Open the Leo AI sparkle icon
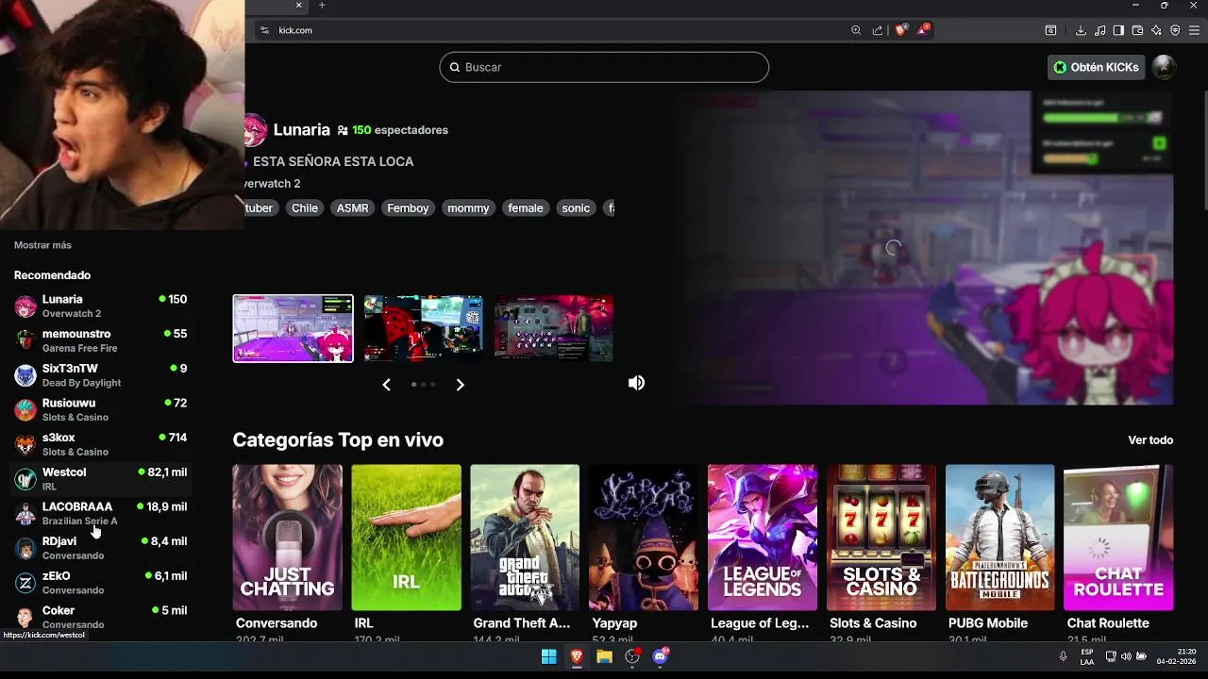The width and height of the screenshot is (1208, 679). click(x=1156, y=30)
